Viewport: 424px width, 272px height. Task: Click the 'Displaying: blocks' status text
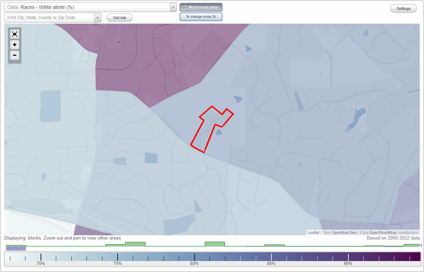pos(63,238)
